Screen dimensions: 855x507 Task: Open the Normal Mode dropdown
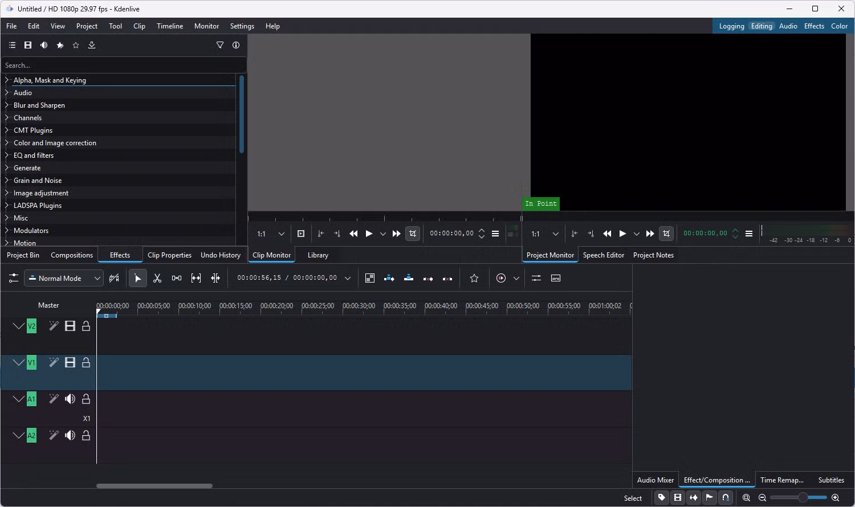pyautogui.click(x=64, y=278)
